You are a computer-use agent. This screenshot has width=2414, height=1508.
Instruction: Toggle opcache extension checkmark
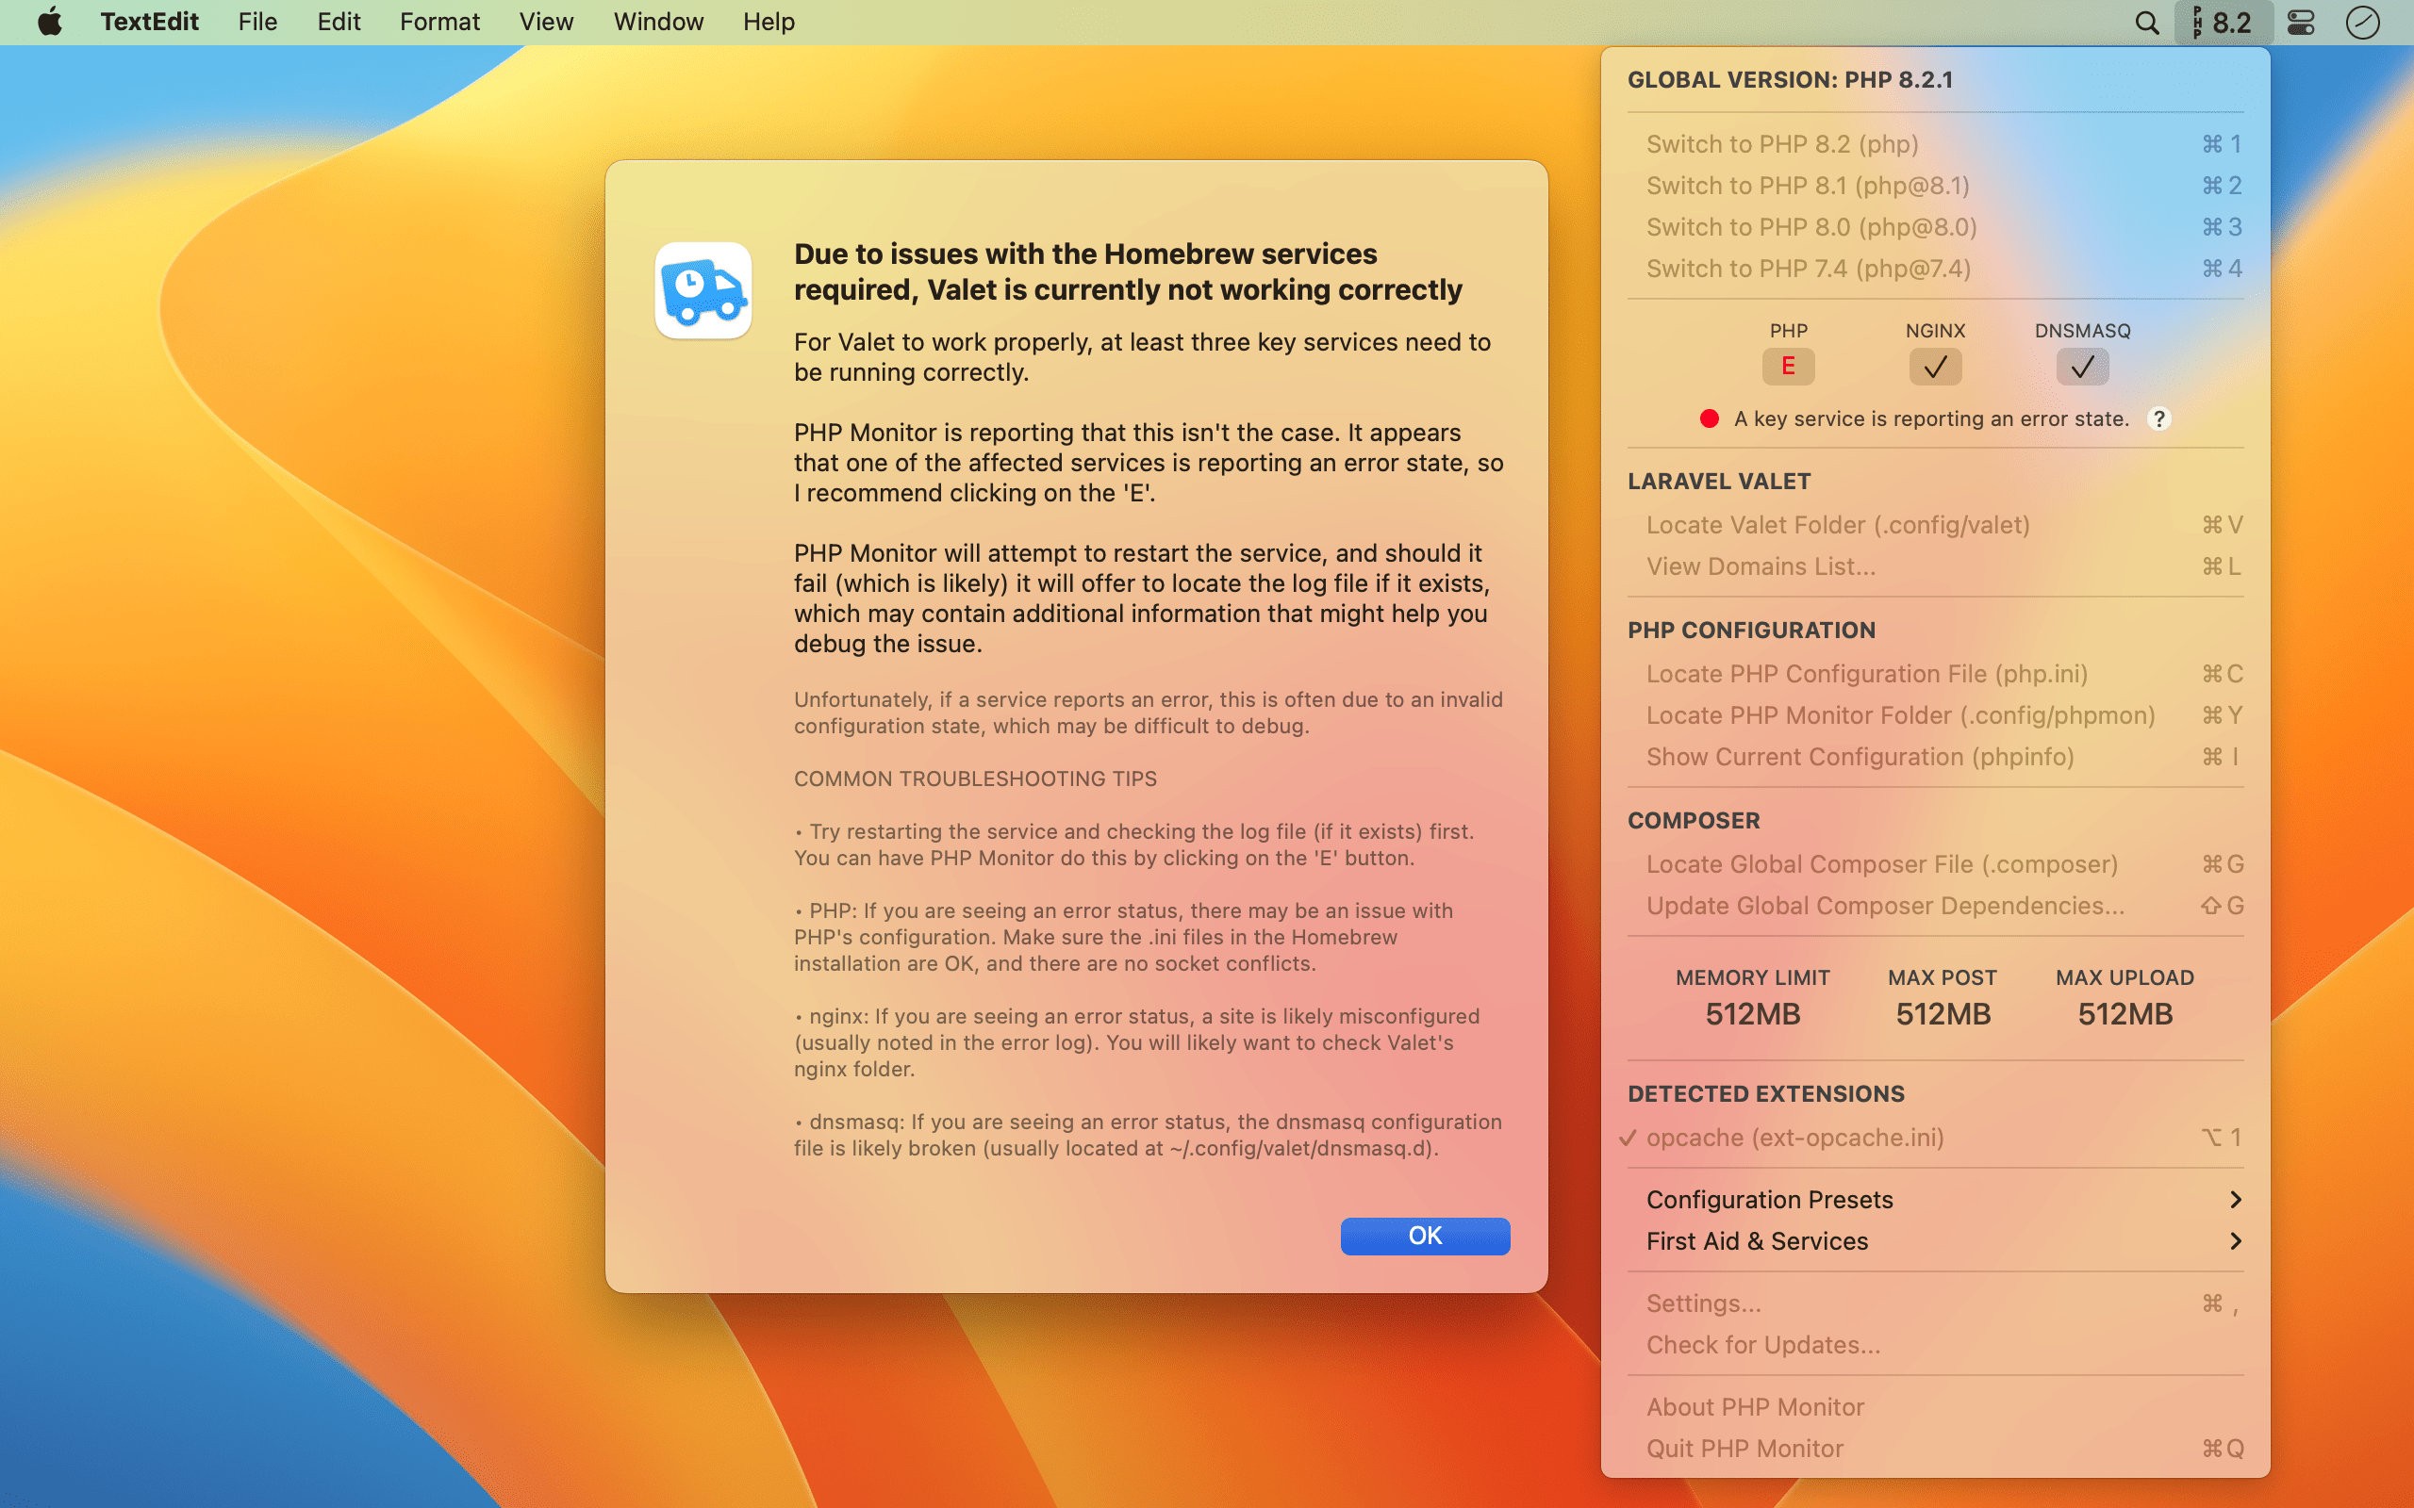1628,1137
